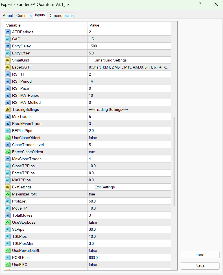
Task: Click the double-type icon beside EntryOffset
Action: pyautogui.click(x=8, y=53)
